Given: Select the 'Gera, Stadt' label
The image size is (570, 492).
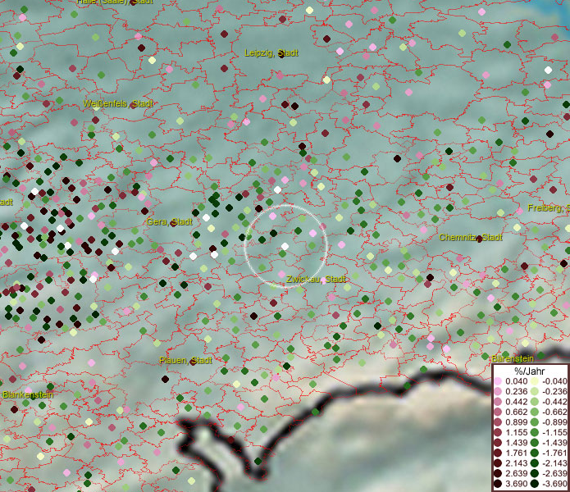Looking at the screenshot, I should 170,221.
